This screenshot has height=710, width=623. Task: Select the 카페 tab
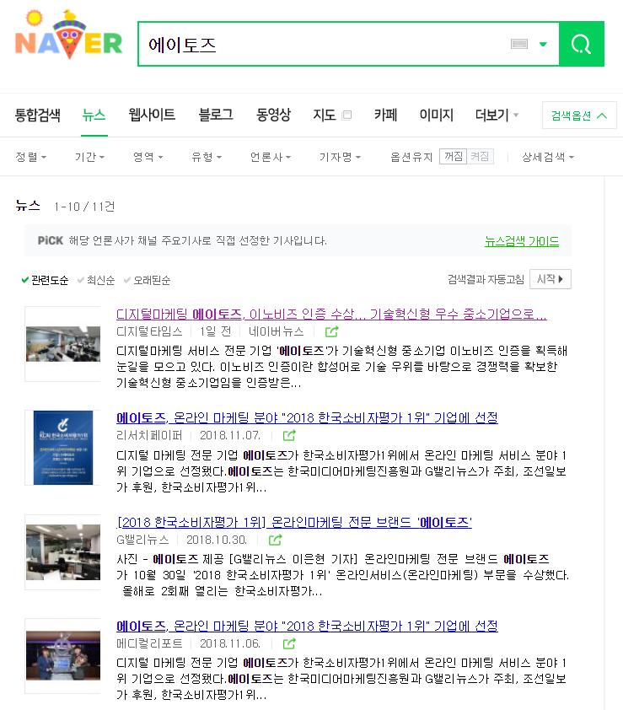[385, 115]
